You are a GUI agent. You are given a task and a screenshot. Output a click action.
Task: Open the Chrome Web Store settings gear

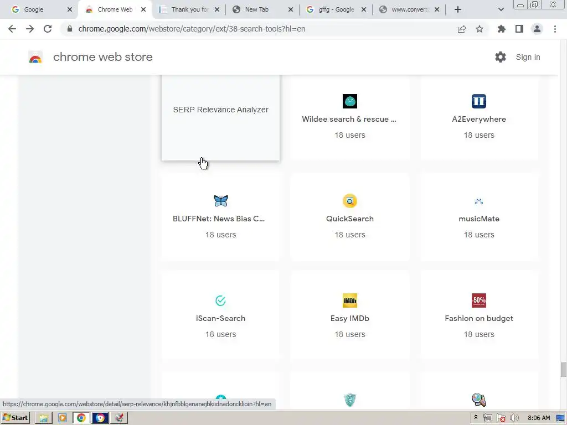pyautogui.click(x=501, y=57)
